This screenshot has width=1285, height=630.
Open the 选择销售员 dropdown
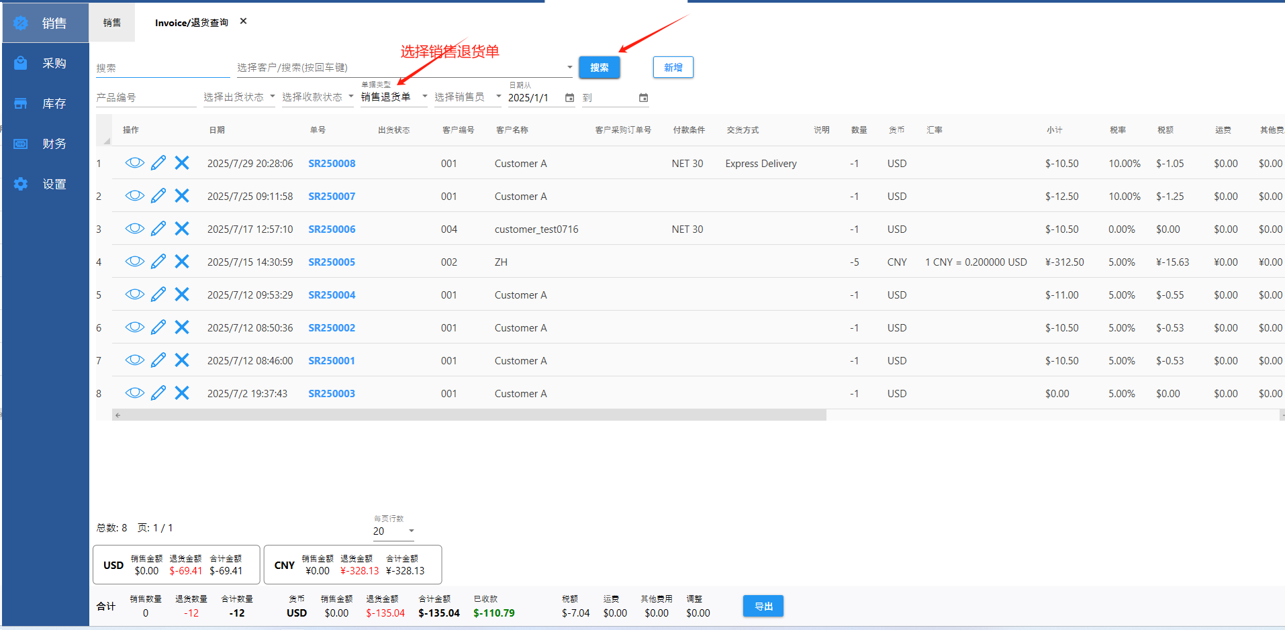click(467, 97)
